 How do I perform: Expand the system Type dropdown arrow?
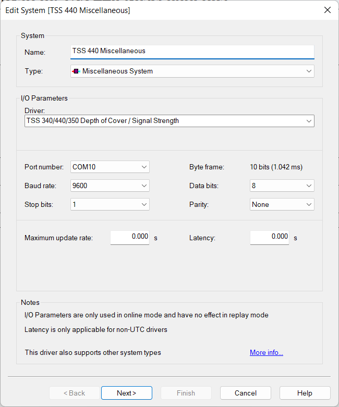point(308,71)
